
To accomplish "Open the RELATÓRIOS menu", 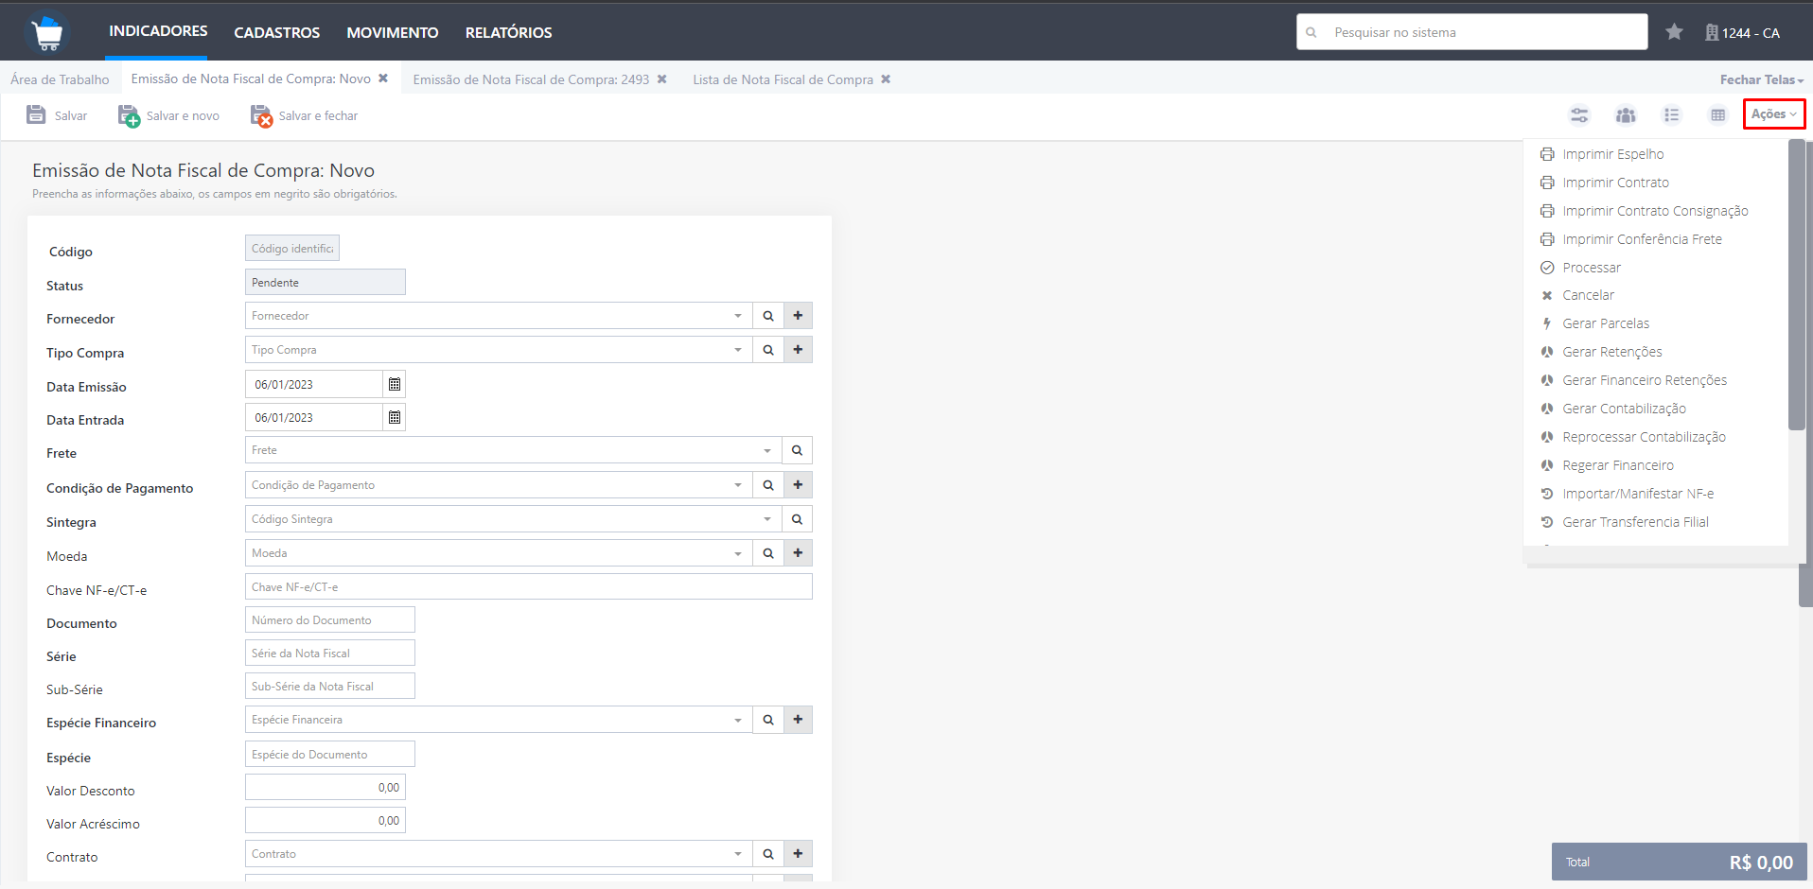I will 509,32.
